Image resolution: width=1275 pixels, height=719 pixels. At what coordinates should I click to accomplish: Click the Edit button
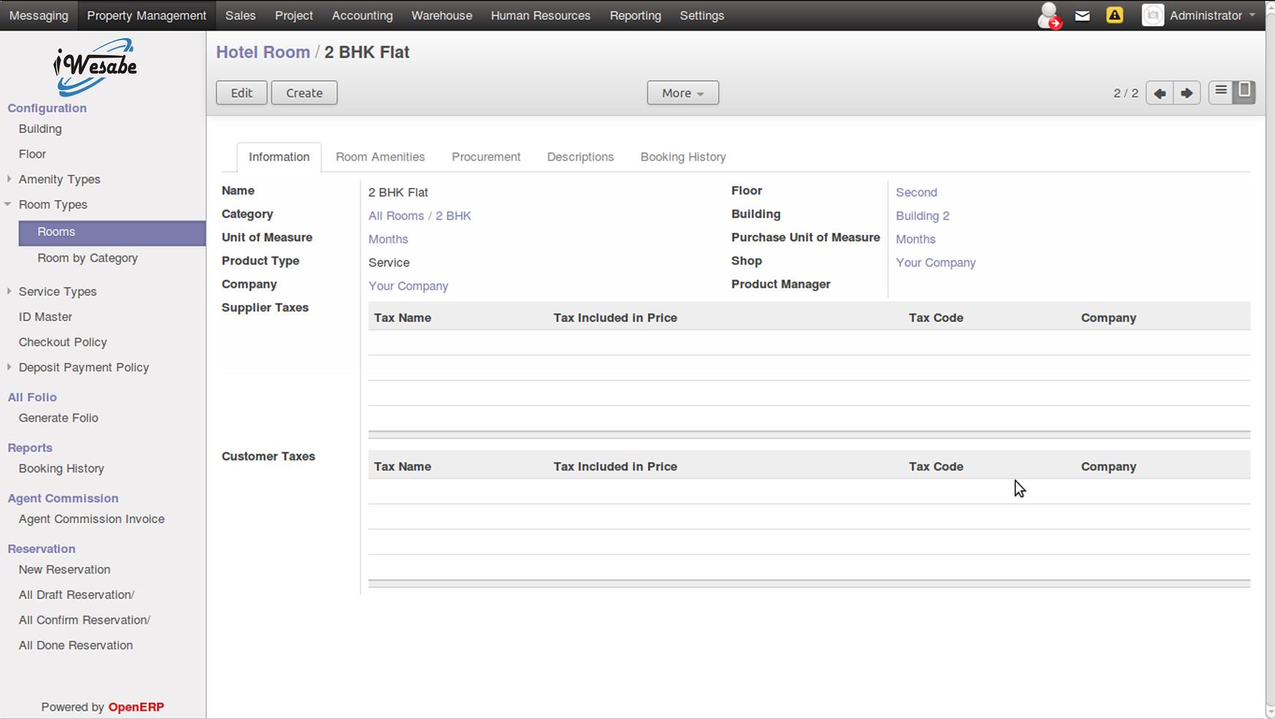click(x=241, y=93)
